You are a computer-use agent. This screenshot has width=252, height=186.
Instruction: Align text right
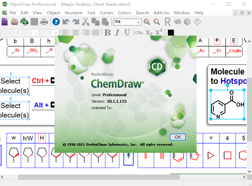coord(86,33)
